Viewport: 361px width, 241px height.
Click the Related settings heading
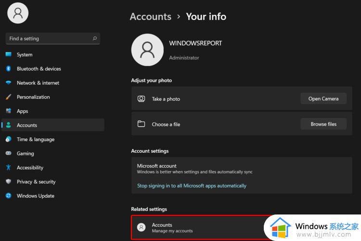tap(149, 209)
